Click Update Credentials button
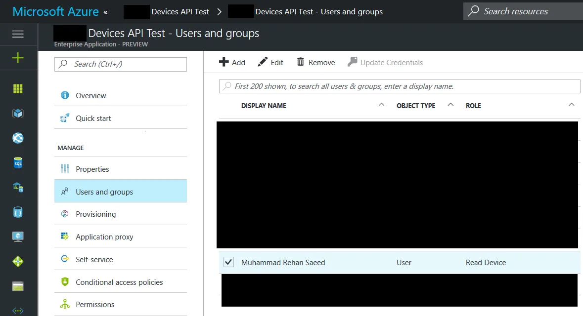Viewport: 583px width, 316px height. point(385,62)
